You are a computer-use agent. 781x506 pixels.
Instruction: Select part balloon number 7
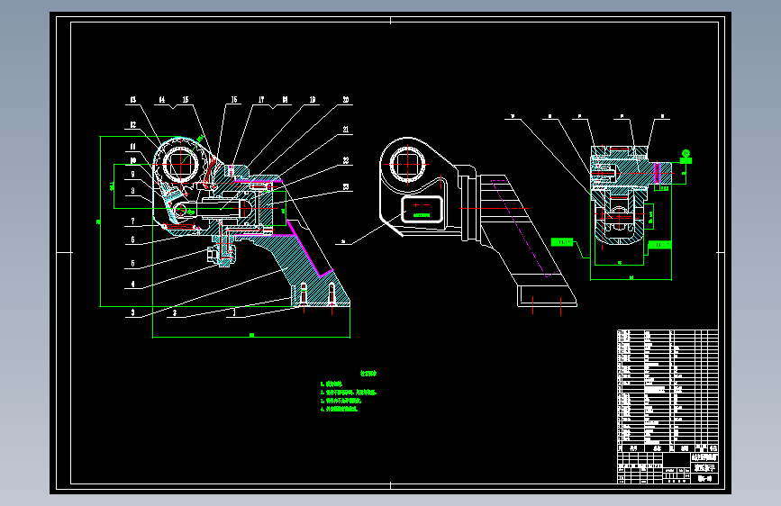pos(133,221)
